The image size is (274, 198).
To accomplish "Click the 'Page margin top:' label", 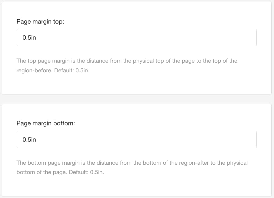I will coord(41,21).
